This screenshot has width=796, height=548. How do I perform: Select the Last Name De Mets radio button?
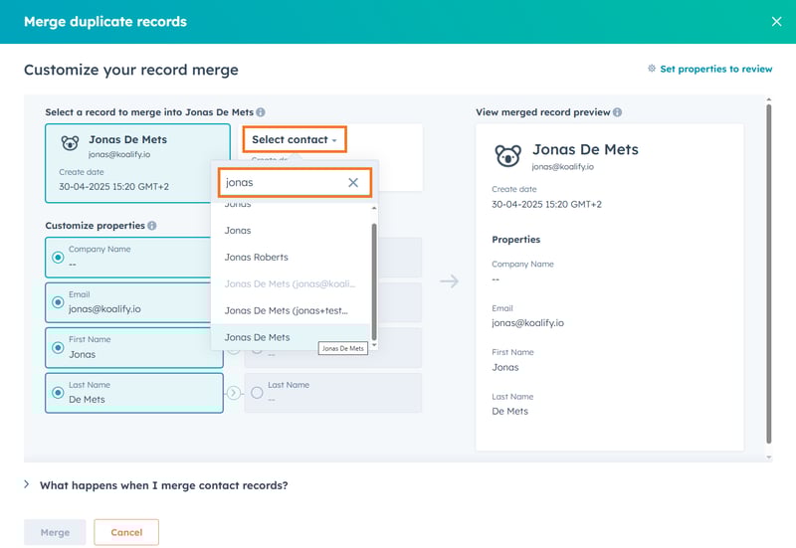click(x=58, y=393)
